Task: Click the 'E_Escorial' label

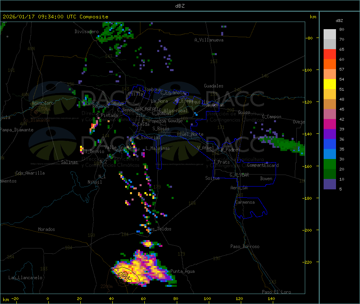Action: pos(148,137)
